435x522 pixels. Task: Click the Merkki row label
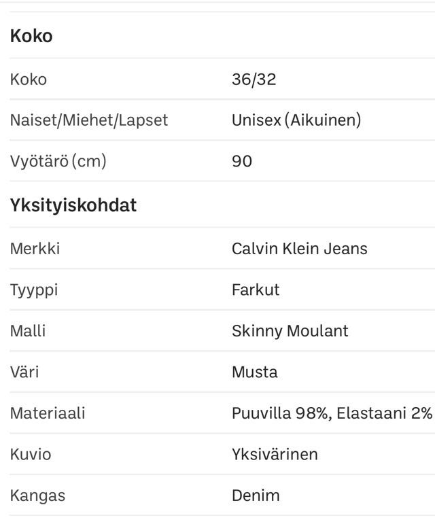(35, 249)
